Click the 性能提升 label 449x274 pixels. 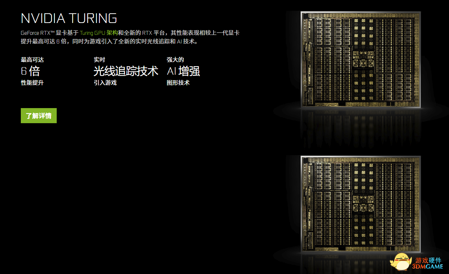point(32,83)
